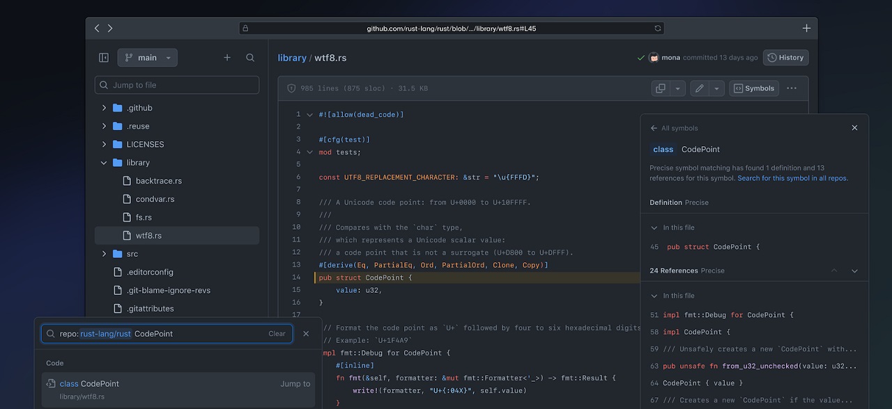Open the main branch dropdown

(148, 58)
